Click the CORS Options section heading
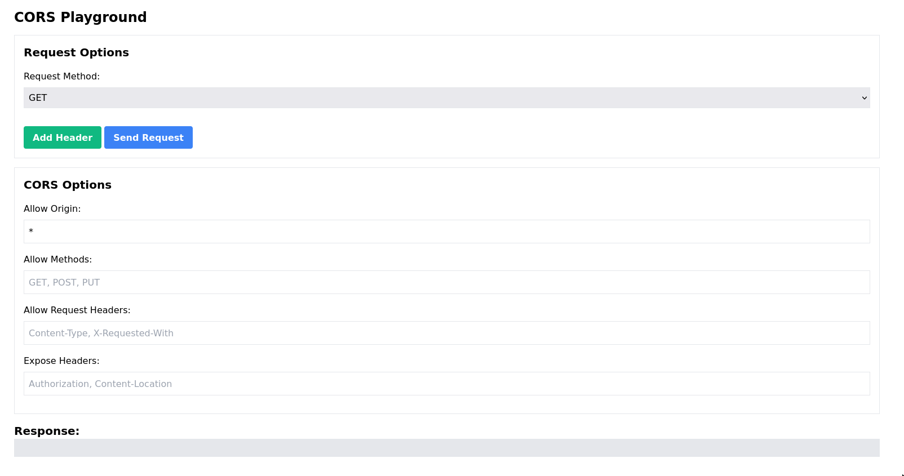 (68, 185)
